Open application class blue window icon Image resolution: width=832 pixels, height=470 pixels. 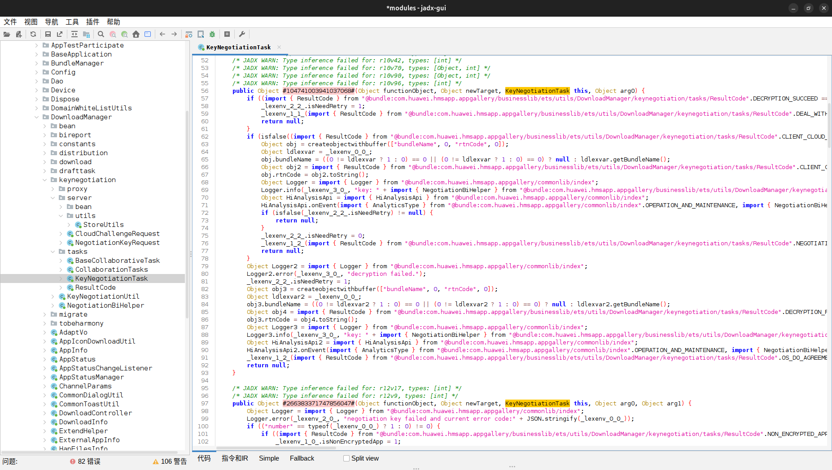[148, 34]
